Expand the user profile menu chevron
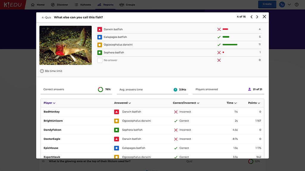This screenshot has height=171, width=305. pos(289,4)
